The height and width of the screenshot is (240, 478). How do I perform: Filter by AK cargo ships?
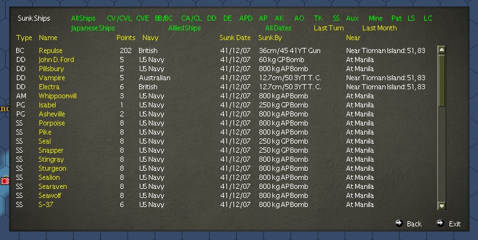tap(279, 18)
